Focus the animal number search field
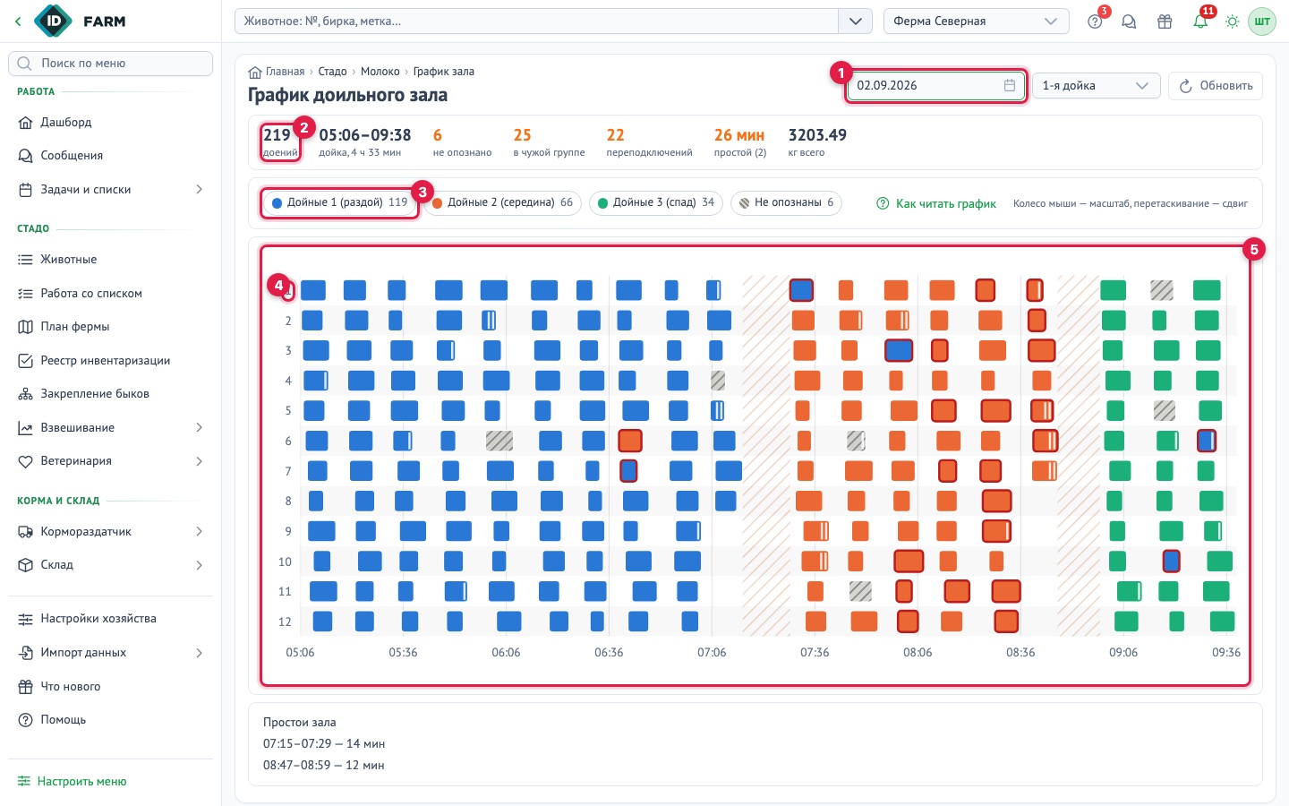Image resolution: width=1289 pixels, height=806 pixels. [536, 21]
